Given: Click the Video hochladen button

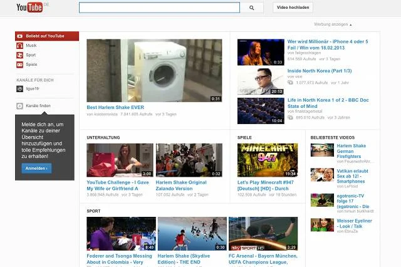Looking at the screenshot, I should [x=293, y=8].
